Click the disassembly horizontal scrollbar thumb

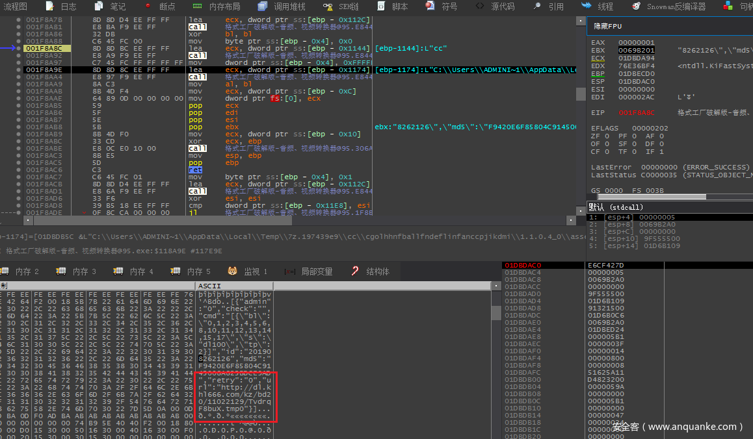[163, 220]
